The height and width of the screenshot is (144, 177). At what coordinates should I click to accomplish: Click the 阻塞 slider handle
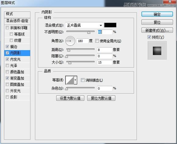point(67,57)
